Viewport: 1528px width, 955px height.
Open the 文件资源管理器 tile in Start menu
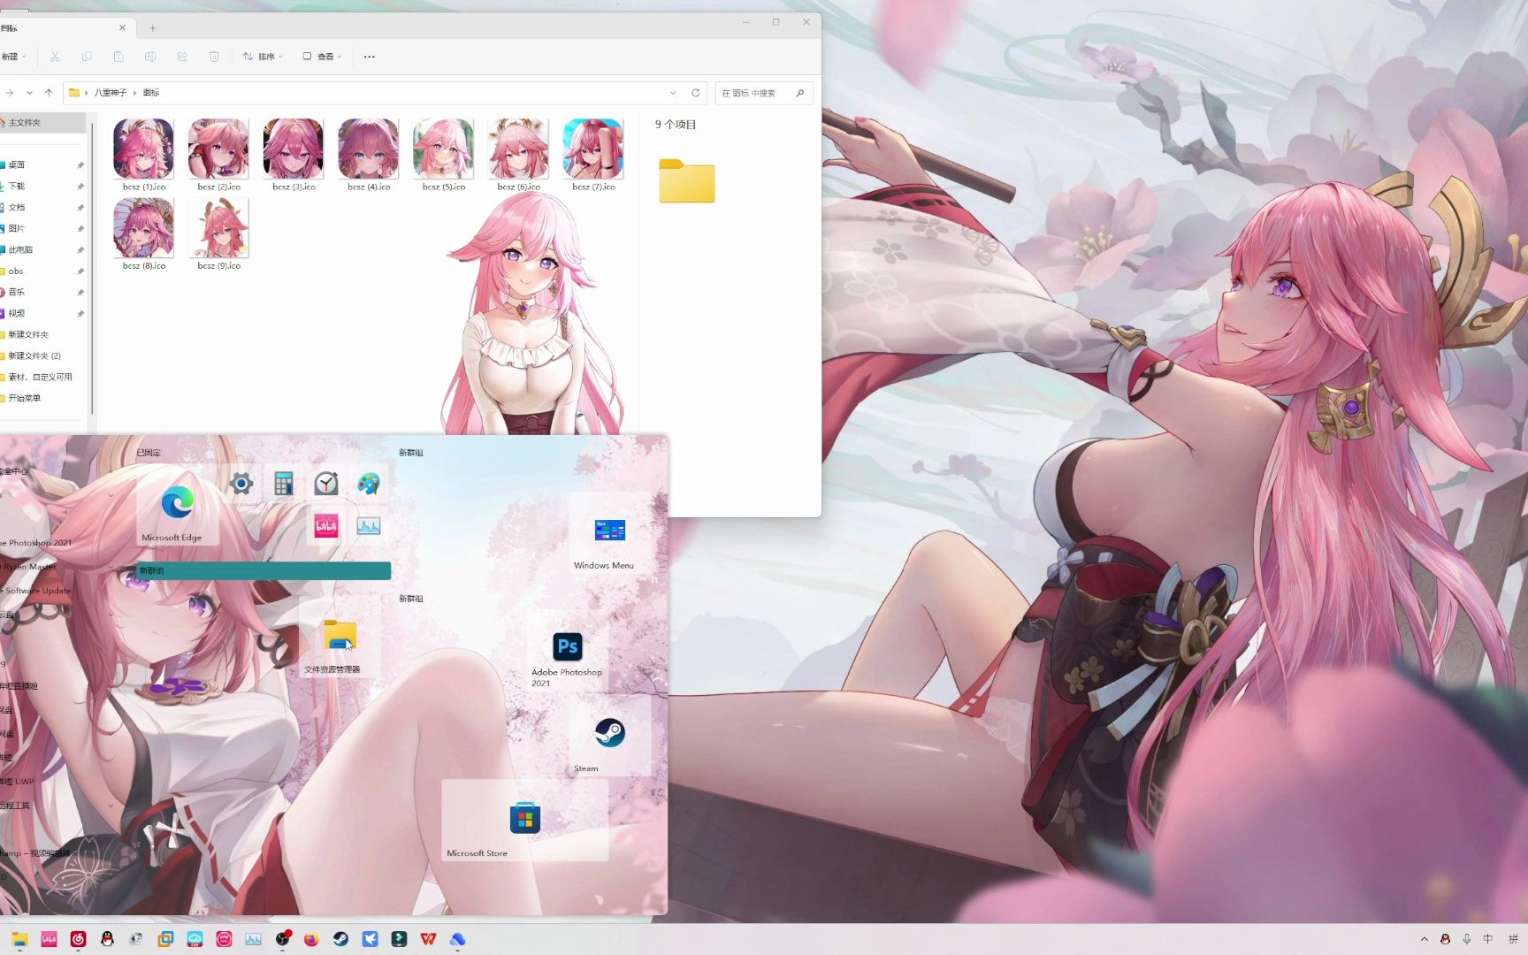340,638
